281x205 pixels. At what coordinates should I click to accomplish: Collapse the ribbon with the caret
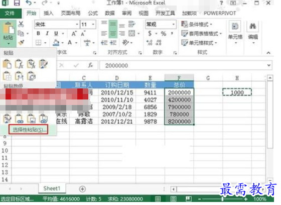268,53
